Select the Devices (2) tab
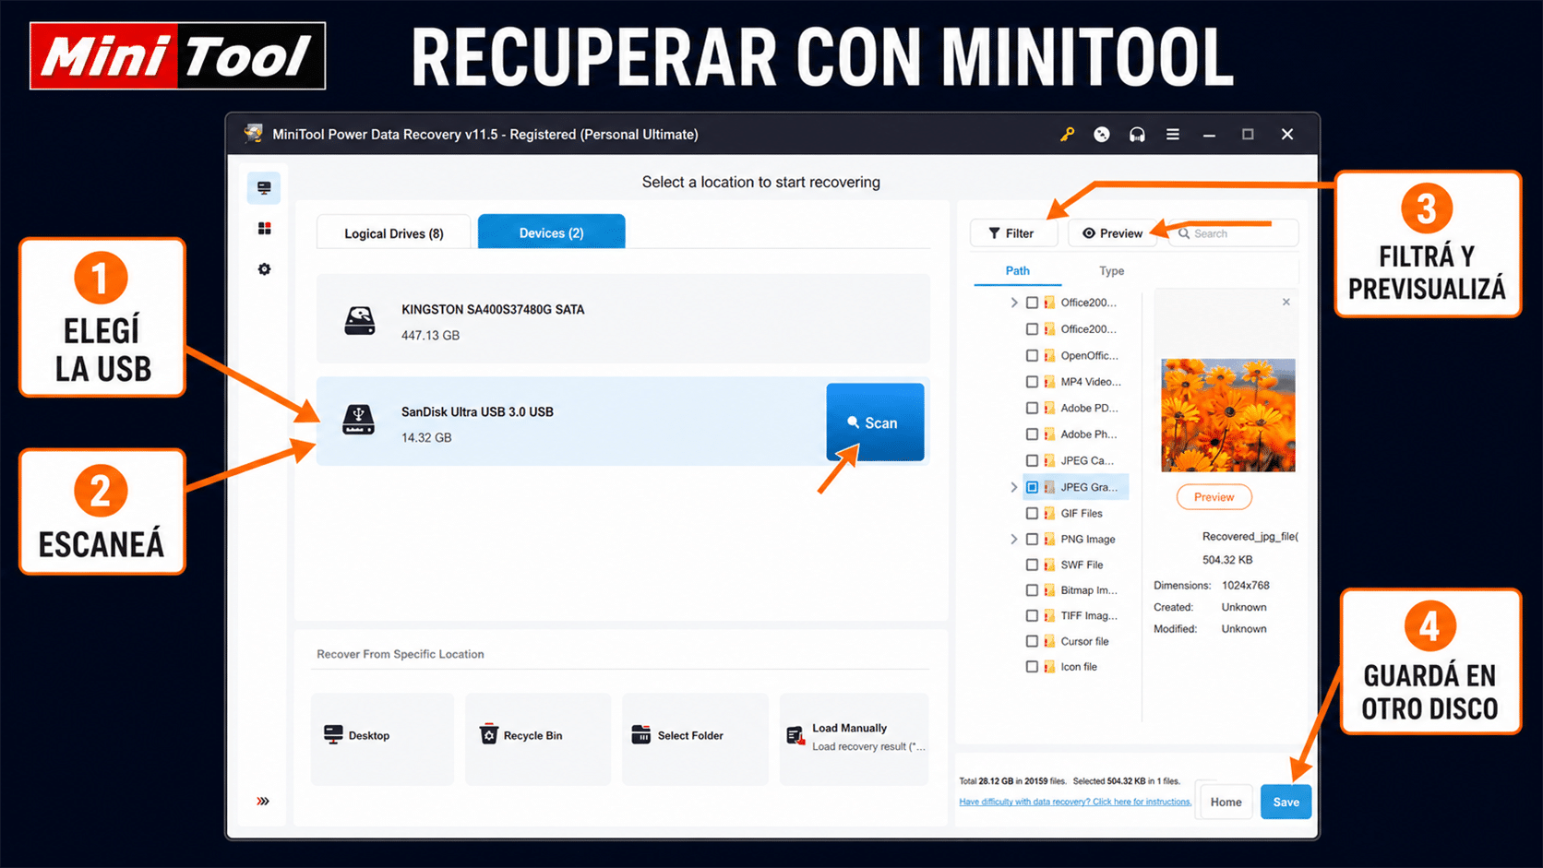Screen dimensions: 1543x868 [x=551, y=232]
